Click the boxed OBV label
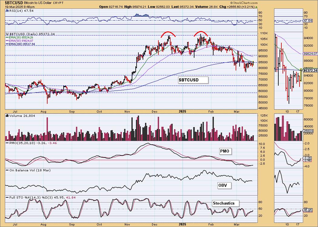 (224, 185)
